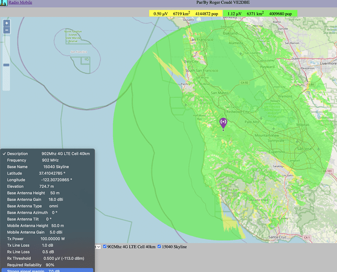This screenshot has width=337, height=272.
Task: Select Required Reliability 90% entry
Action: [47, 265]
